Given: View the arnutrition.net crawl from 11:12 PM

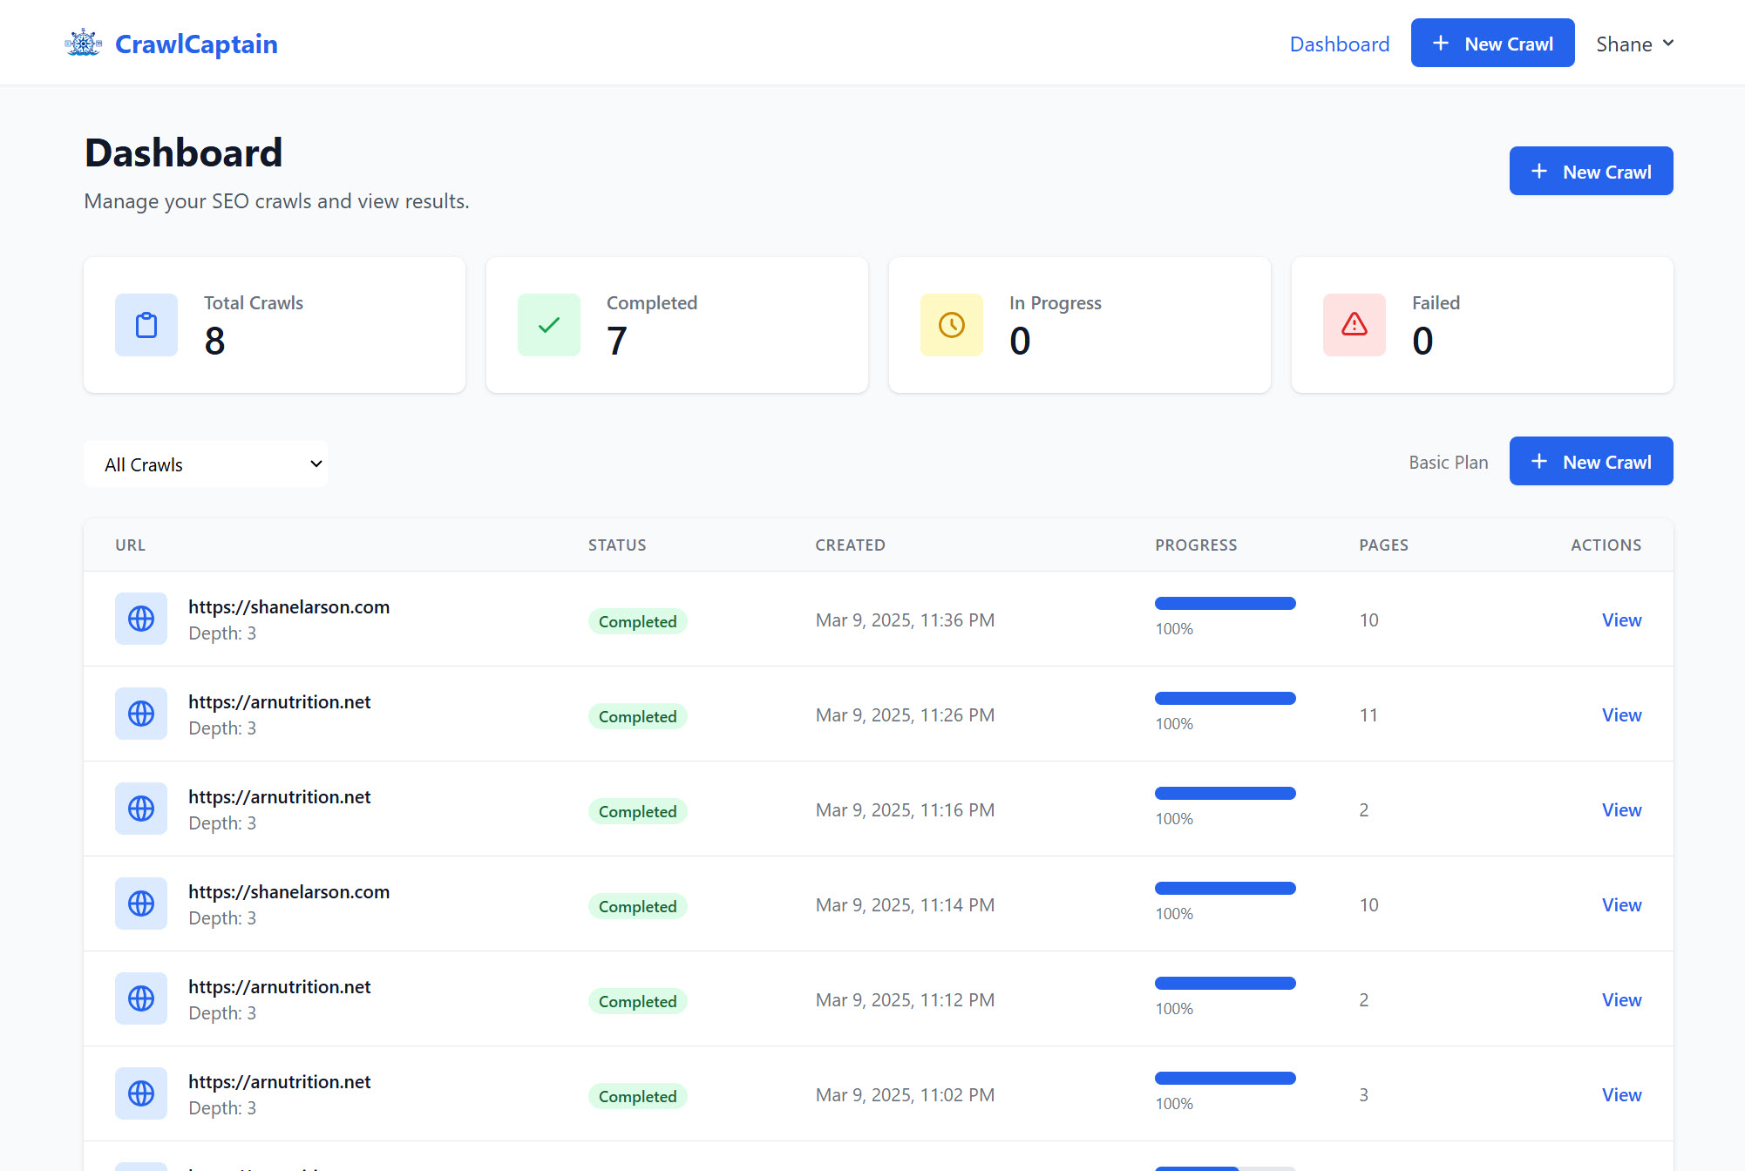Looking at the screenshot, I should (1621, 999).
